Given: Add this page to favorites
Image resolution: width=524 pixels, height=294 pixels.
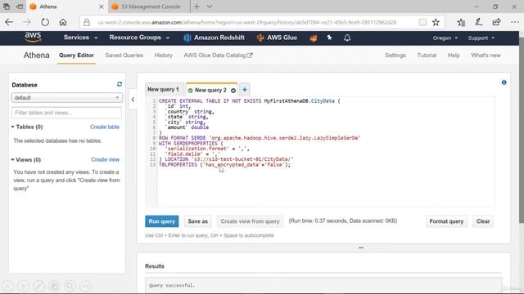Looking at the screenshot, I should pos(436,22).
